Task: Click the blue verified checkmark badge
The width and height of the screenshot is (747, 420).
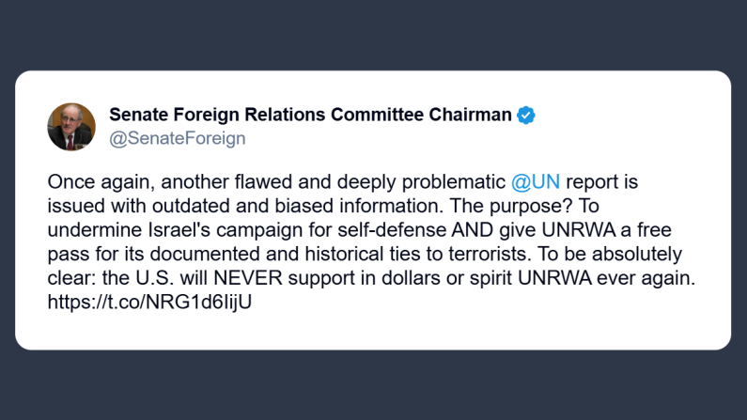Action: (x=527, y=116)
